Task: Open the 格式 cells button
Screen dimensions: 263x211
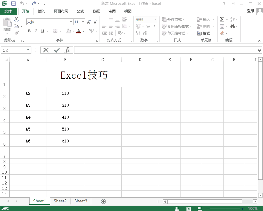Action: pos(206,33)
